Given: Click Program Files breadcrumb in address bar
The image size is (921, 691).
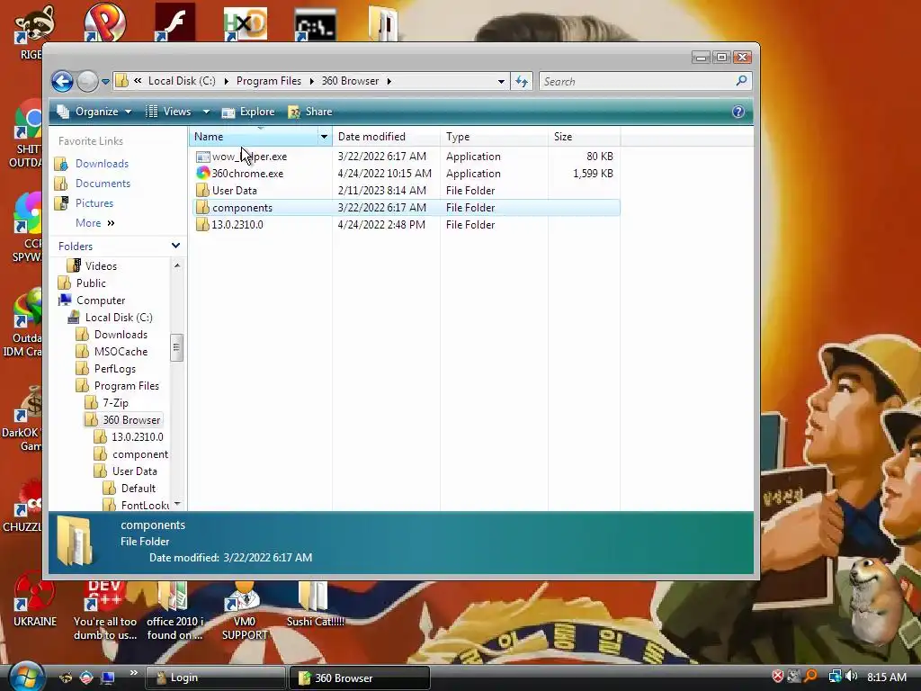Looking at the screenshot, I should (268, 81).
